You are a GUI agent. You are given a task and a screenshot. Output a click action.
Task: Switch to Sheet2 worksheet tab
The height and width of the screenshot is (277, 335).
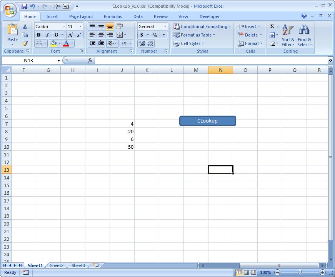click(57, 265)
